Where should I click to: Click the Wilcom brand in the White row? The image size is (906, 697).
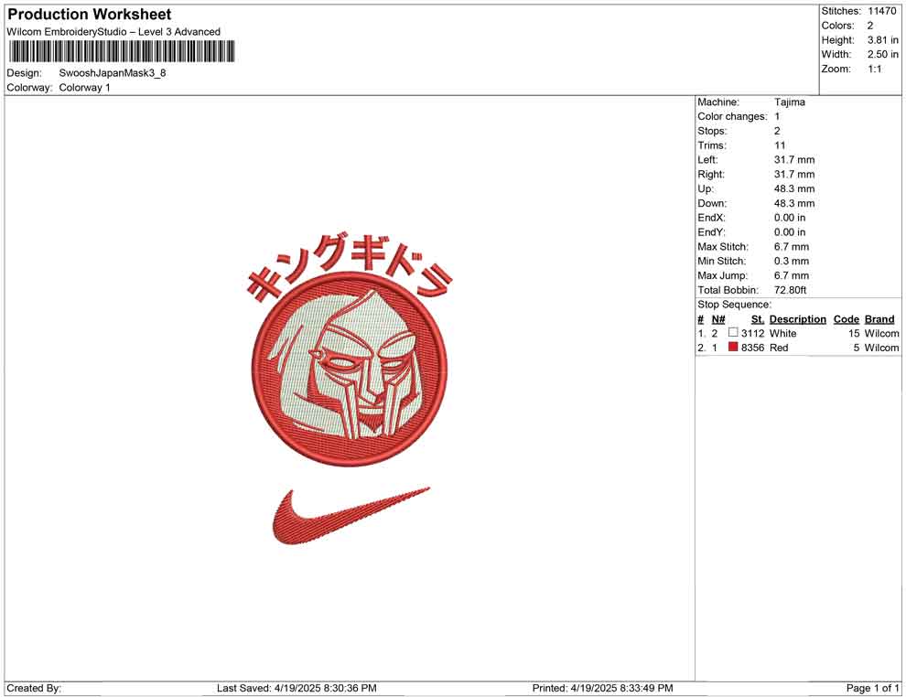point(881,334)
